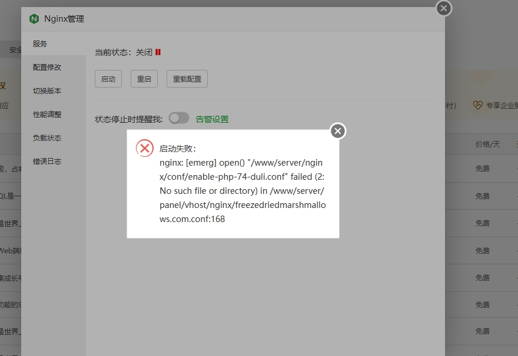The image size is (518, 356).
Task: Switch to the 切换版本 tab
Action: pos(54,90)
